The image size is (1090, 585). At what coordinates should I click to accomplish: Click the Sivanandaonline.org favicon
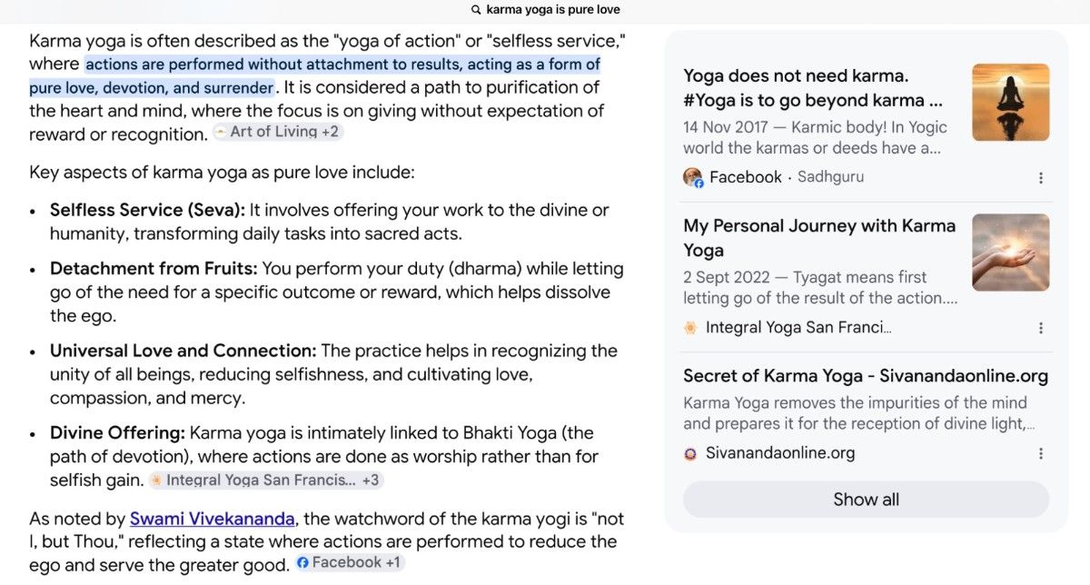(691, 453)
